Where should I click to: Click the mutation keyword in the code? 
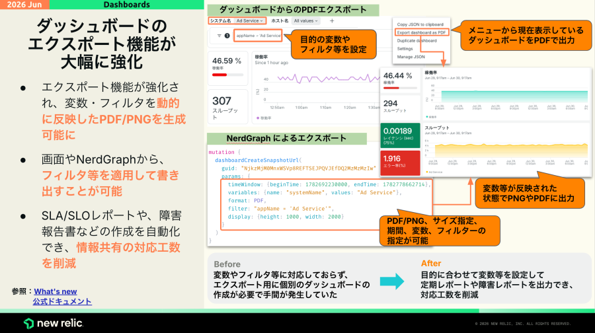pos(221,152)
